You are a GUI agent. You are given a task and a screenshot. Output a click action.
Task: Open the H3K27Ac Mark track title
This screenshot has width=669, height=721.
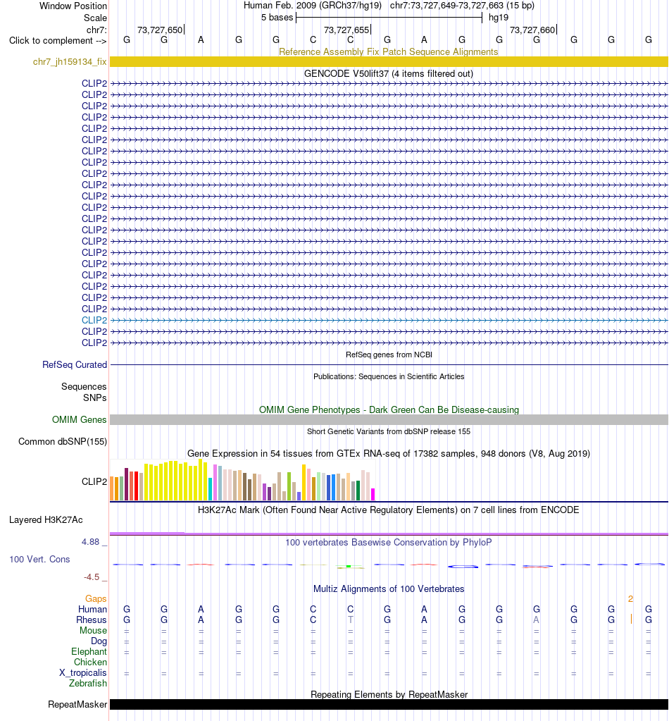(389, 510)
